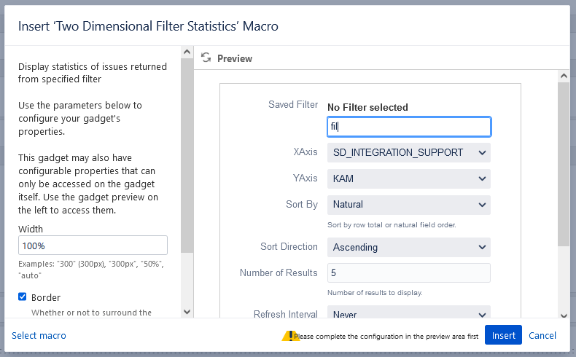Open the Refresh Interval dropdown
This screenshot has height=357, width=576.
coord(409,312)
